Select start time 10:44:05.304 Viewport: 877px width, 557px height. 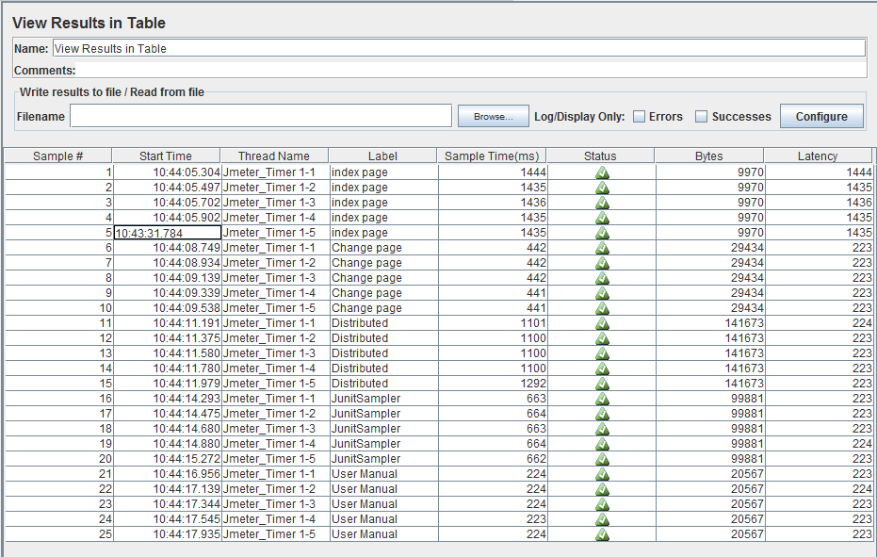168,172
